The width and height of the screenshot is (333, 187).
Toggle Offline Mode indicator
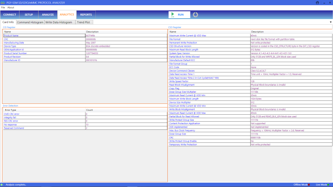coord(309,185)
